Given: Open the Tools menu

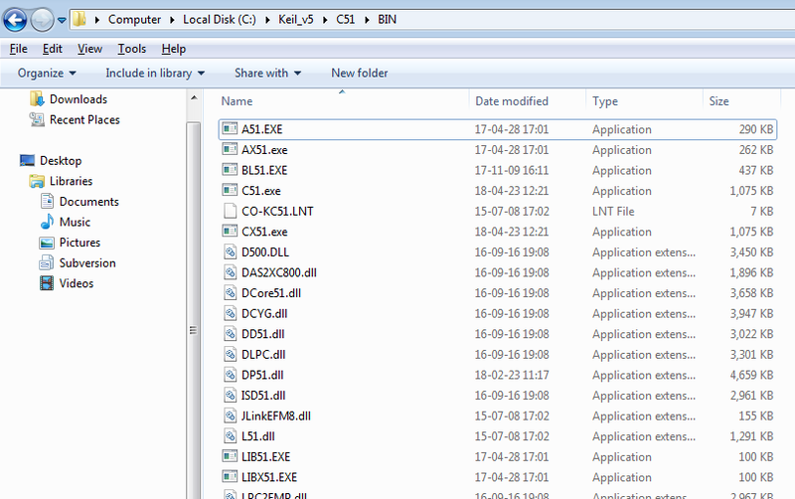Looking at the screenshot, I should coord(131,49).
